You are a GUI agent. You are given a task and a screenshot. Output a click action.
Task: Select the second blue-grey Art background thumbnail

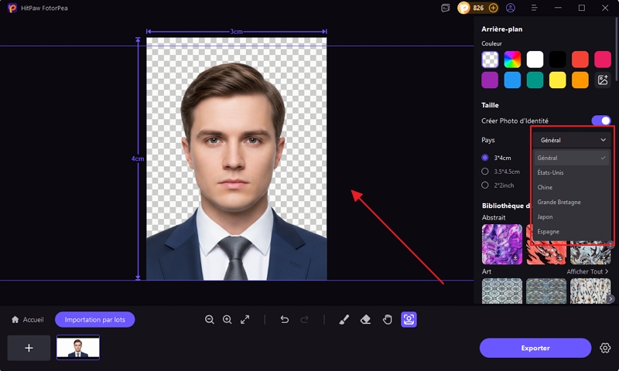(546, 291)
